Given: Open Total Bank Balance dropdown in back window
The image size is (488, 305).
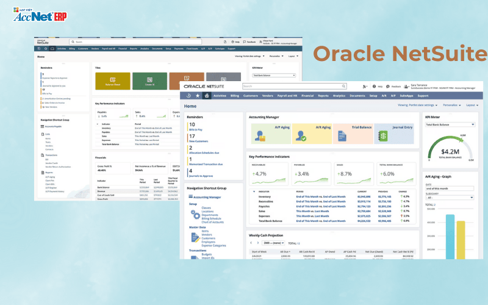Looking at the screenshot, I should click(x=274, y=75).
